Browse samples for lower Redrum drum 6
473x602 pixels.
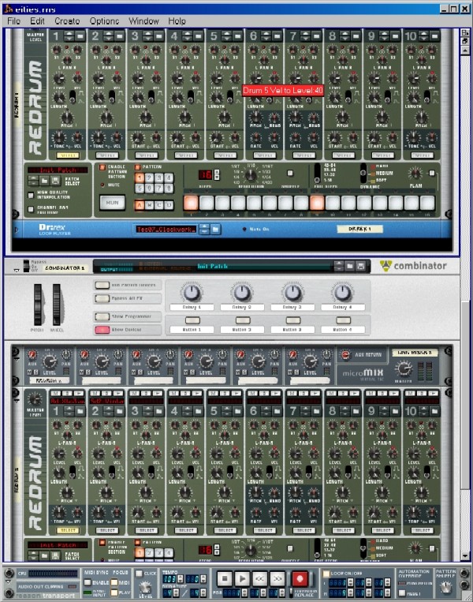[x=277, y=412]
